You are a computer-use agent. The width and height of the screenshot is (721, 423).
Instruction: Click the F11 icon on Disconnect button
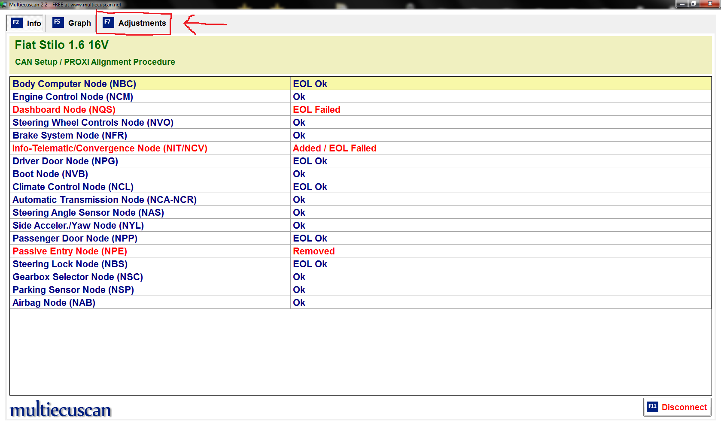coord(652,407)
